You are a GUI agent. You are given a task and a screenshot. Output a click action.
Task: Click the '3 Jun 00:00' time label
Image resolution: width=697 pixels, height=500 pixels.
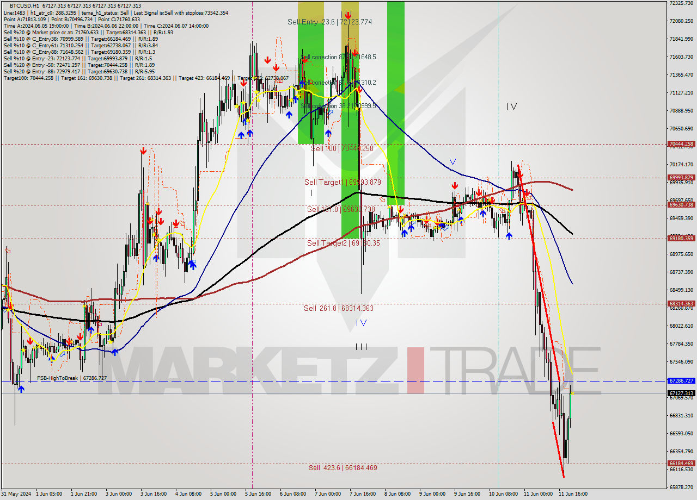[x=119, y=494]
